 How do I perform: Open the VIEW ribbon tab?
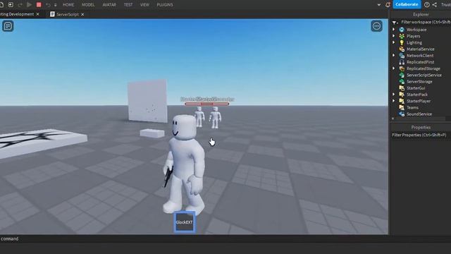click(x=144, y=5)
